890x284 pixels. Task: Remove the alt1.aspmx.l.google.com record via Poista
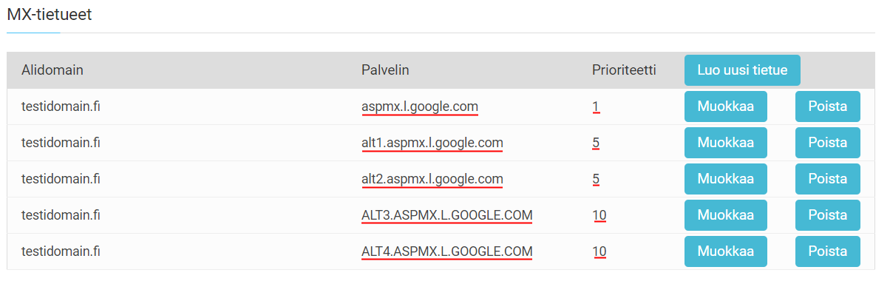(x=828, y=143)
